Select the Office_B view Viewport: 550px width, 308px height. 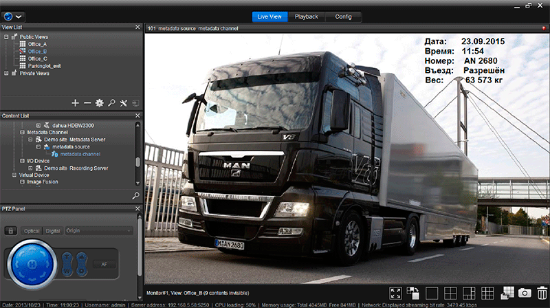coord(37,51)
